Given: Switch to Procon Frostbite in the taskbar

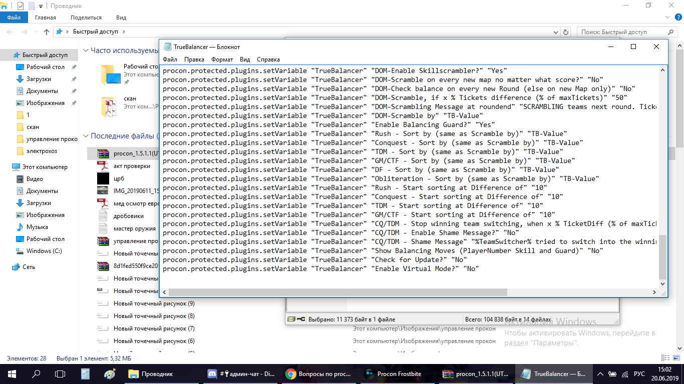Looking at the screenshot, I should (x=393, y=373).
